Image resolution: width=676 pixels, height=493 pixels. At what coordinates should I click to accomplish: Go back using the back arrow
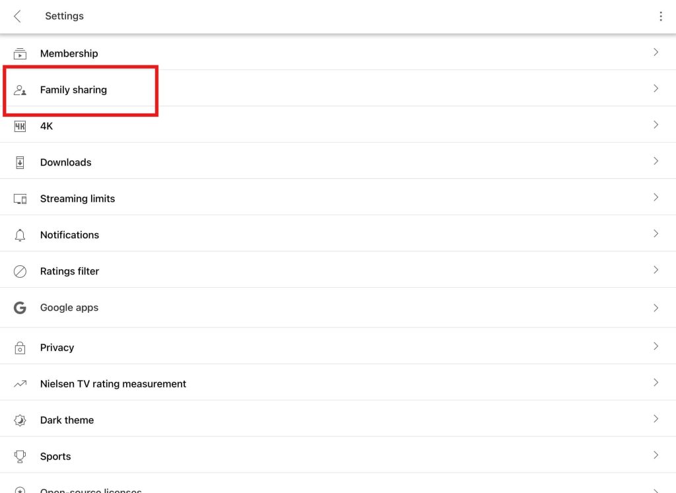[17, 16]
